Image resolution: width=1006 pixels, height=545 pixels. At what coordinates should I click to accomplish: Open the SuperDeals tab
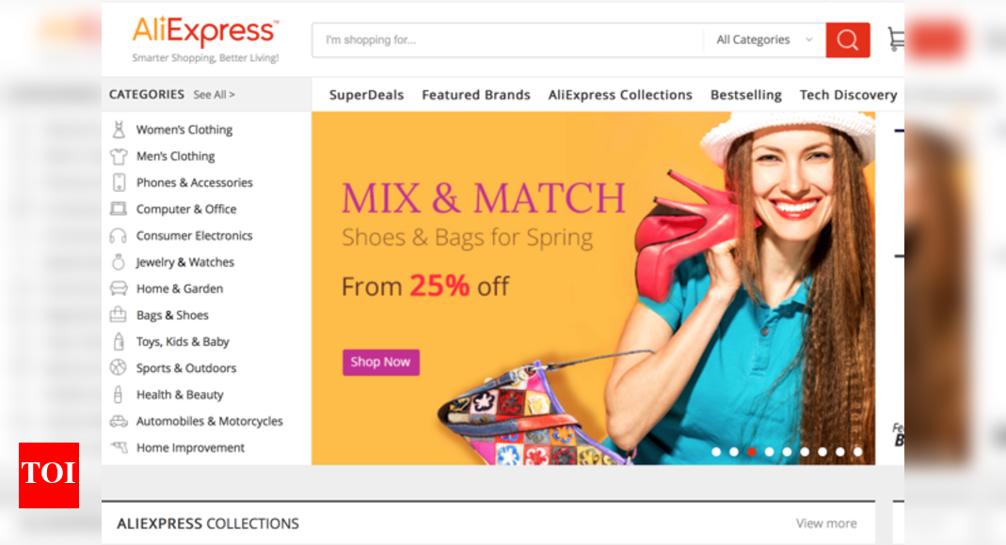[366, 95]
